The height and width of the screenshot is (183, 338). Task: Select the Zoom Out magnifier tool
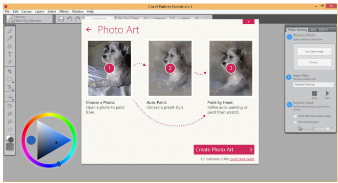(x=10, y=122)
